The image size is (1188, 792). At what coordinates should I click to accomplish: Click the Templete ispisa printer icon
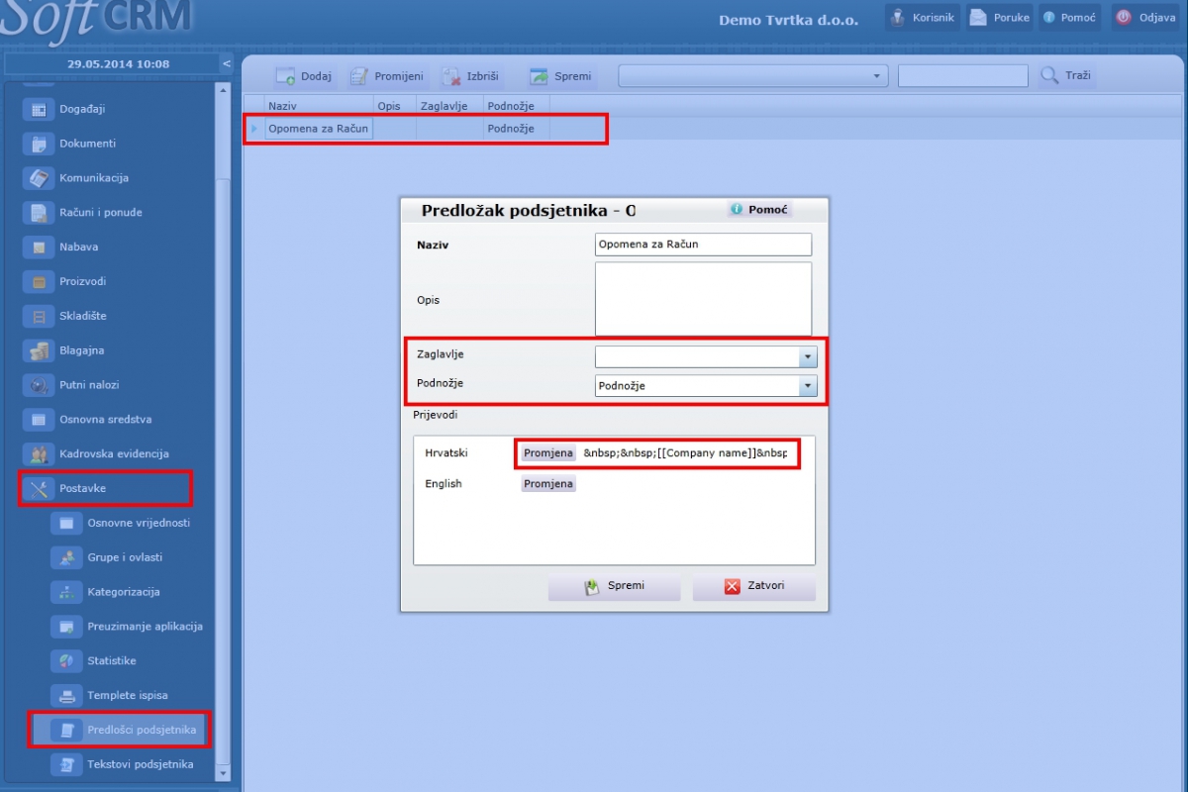click(x=66, y=695)
